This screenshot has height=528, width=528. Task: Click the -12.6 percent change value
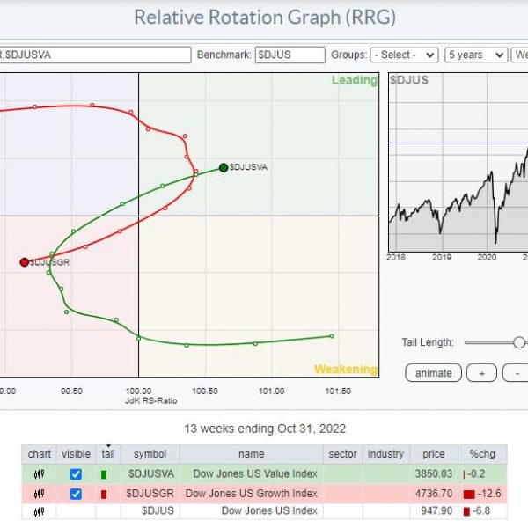[489, 494]
